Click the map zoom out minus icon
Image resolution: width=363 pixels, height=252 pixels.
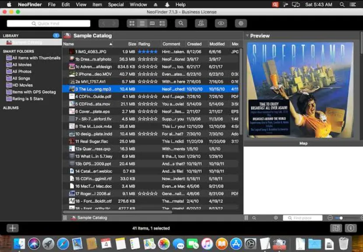[x=330, y=218]
